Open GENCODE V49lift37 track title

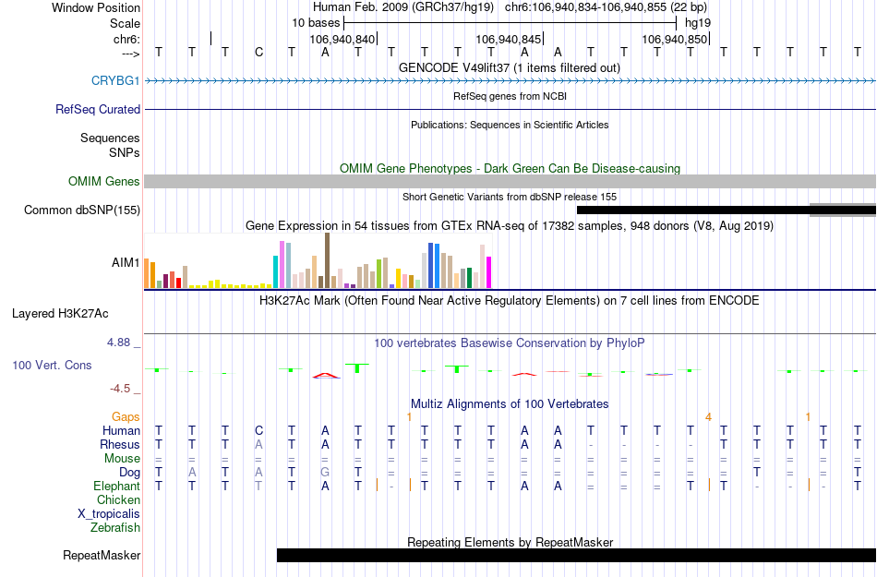(509, 67)
